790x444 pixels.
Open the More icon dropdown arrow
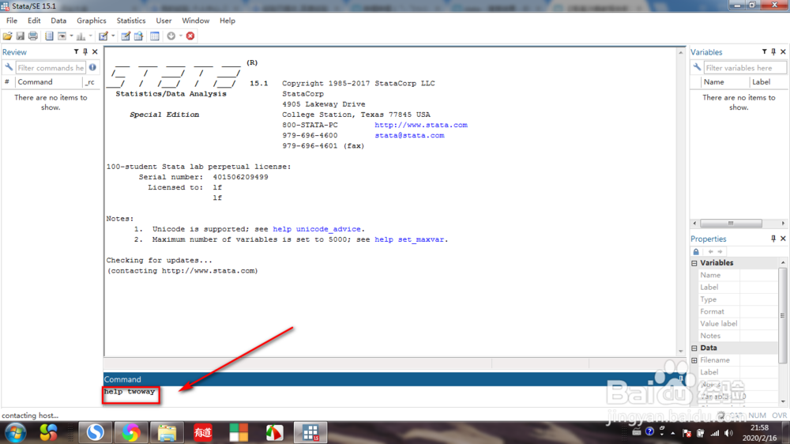point(180,36)
